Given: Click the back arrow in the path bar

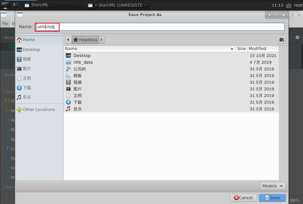Looking at the screenshot, I should 69,40.
